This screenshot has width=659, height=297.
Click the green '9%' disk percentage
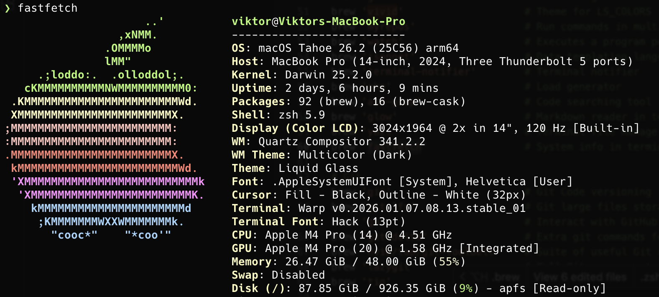466,288
